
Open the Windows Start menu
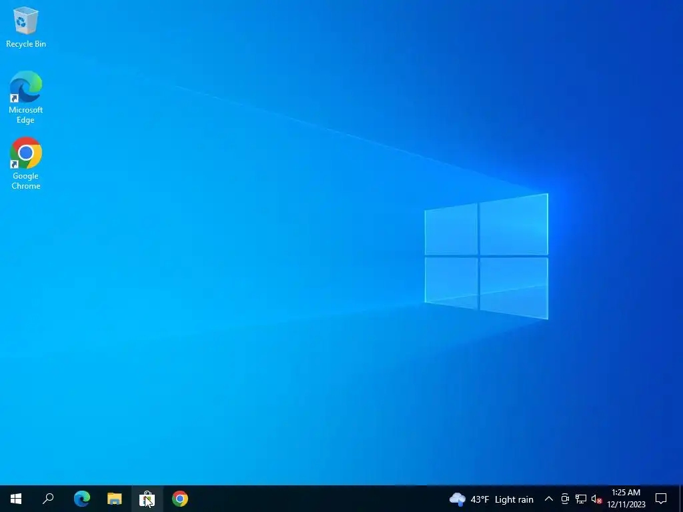click(16, 499)
